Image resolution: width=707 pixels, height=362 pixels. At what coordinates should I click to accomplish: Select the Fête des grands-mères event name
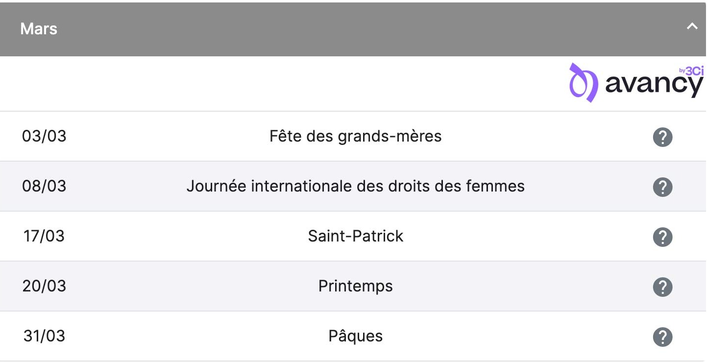pos(356,136)
